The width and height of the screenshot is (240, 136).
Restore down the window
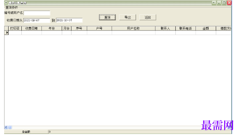pyautogui.click(x=224, y=3)
